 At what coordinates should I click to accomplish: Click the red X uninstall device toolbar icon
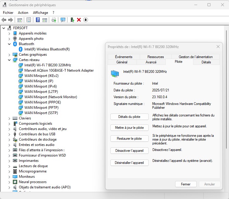tap(79, 20)
